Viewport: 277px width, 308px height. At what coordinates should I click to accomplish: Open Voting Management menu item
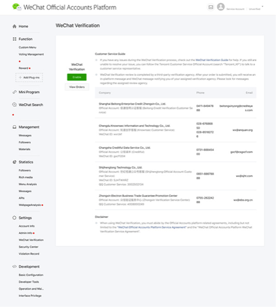(31, 55)
